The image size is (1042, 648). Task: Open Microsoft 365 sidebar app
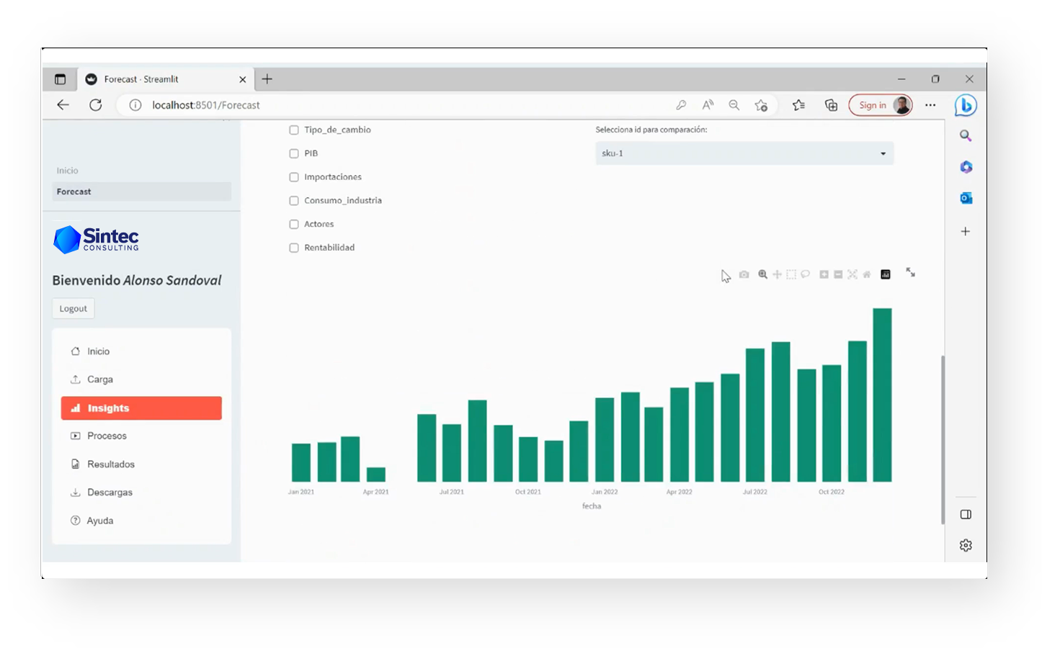(x=966, y=167)
